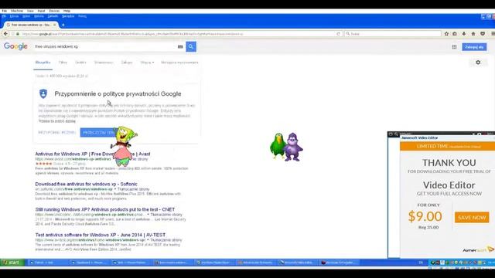495x278 pixels.
Task: Open the Firefox Edycja menu
Action: (14, 16)
